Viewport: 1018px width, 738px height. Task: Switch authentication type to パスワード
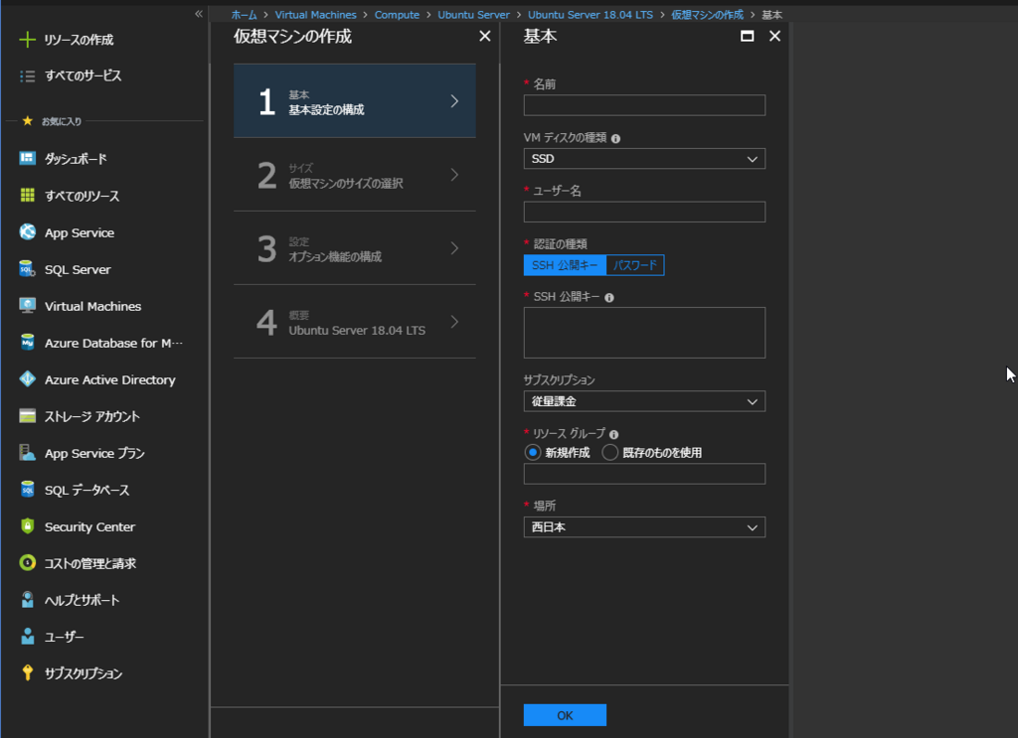click(x=635, y=265)
